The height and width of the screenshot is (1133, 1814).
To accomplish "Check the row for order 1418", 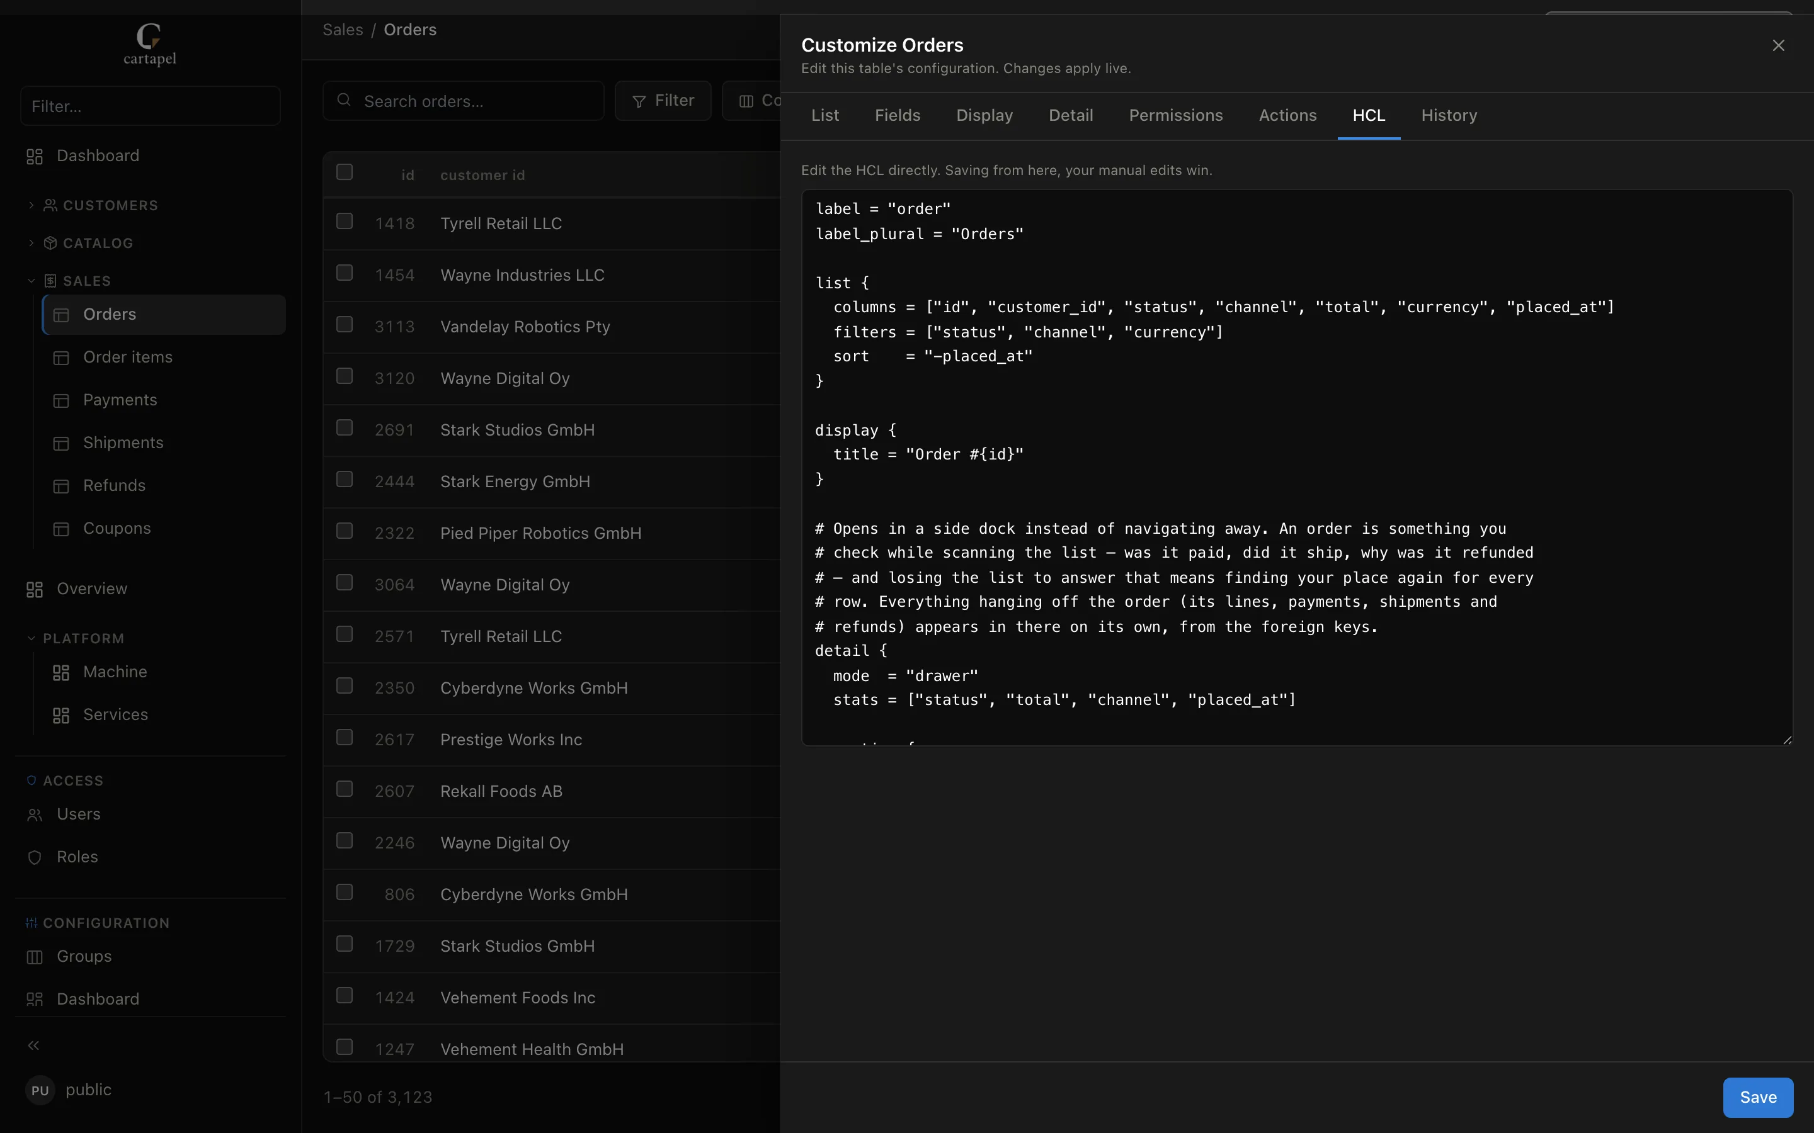I will click(x=345, y=221).
